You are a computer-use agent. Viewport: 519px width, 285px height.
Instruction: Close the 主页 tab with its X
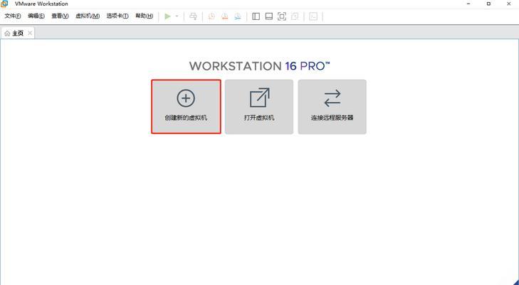pyautogui.click(x=30, y=33)
